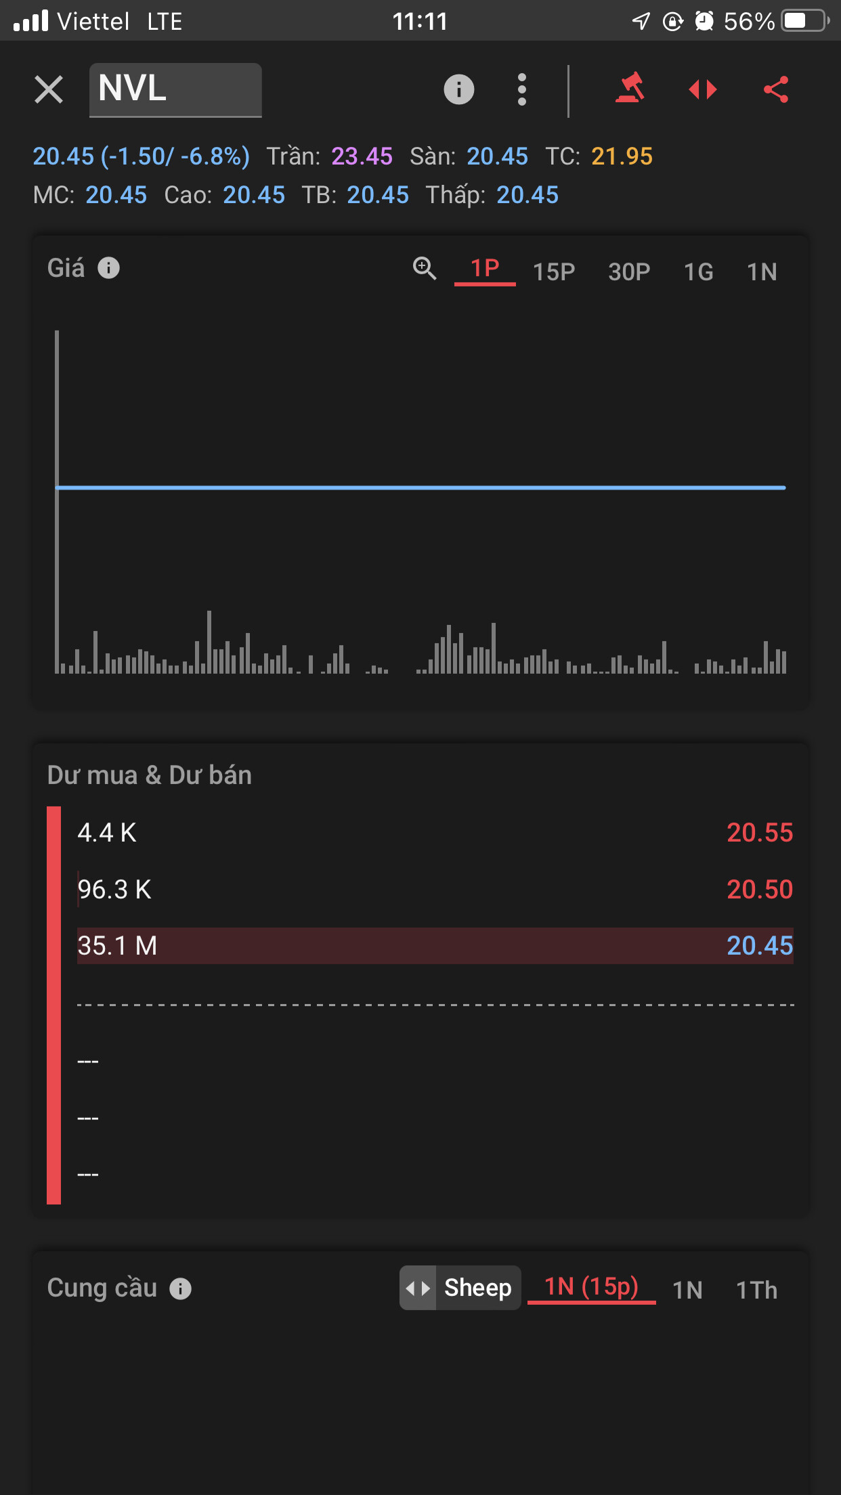This screenshot has width=841, height=1495.
Task: Open the three-dot more options menu
Action: click(521, 89)
